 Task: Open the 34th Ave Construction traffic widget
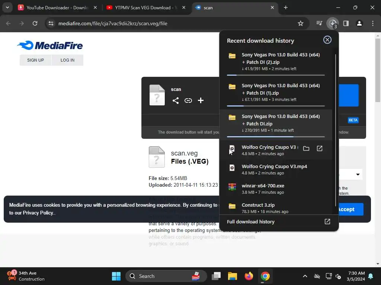click(x=26, y=276)
